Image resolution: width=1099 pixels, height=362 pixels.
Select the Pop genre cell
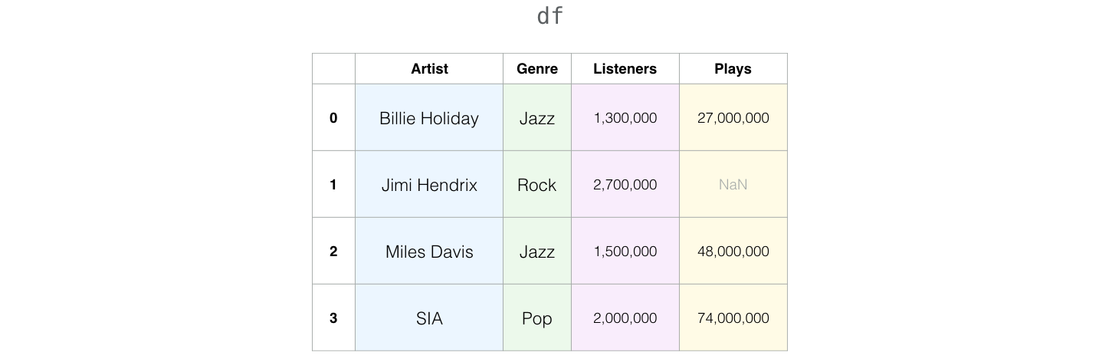click(537, 318)
